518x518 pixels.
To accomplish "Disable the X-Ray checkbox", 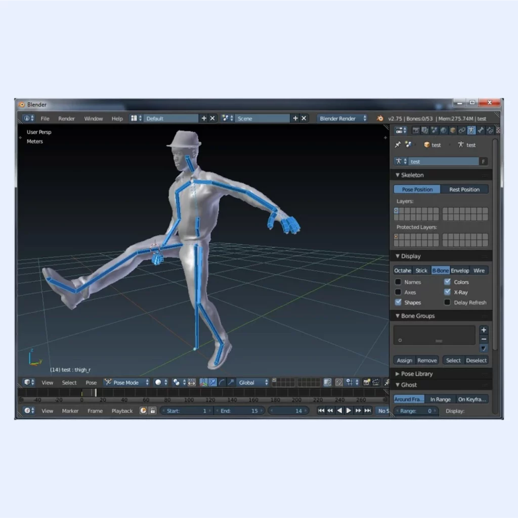I will coord(447,292).
